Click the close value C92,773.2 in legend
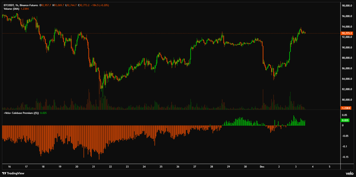 (x=84, y=5)
